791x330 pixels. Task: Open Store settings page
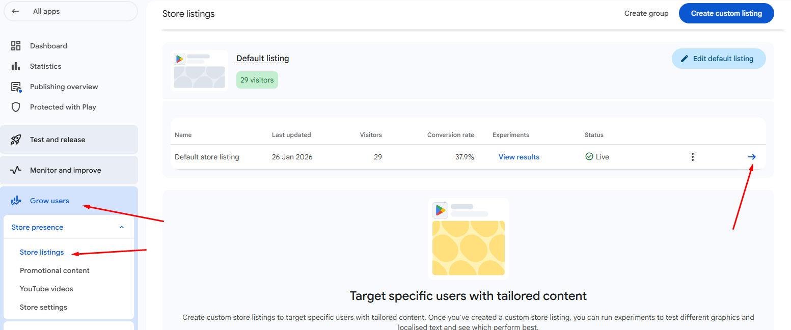(43, 307)
